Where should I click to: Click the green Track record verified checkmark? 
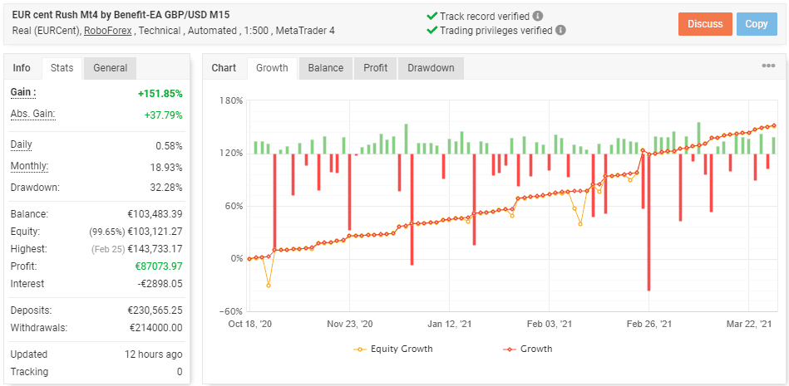click(x=431, y=16)
